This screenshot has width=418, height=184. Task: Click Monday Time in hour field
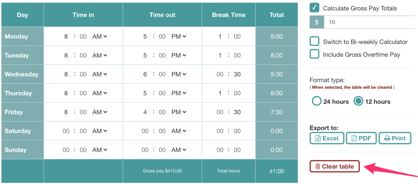click(66, 36)
